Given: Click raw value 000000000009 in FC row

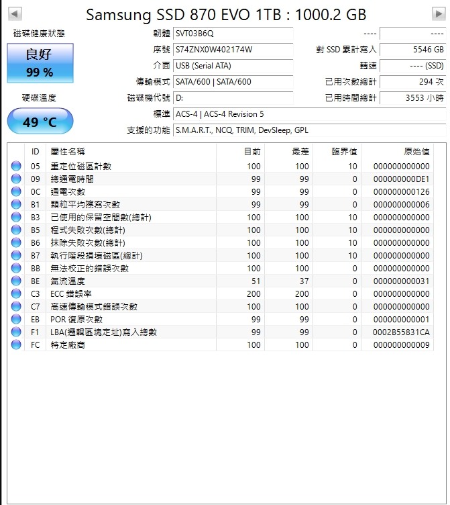Looking at the screenshot, I should click(x=402, y=345).
